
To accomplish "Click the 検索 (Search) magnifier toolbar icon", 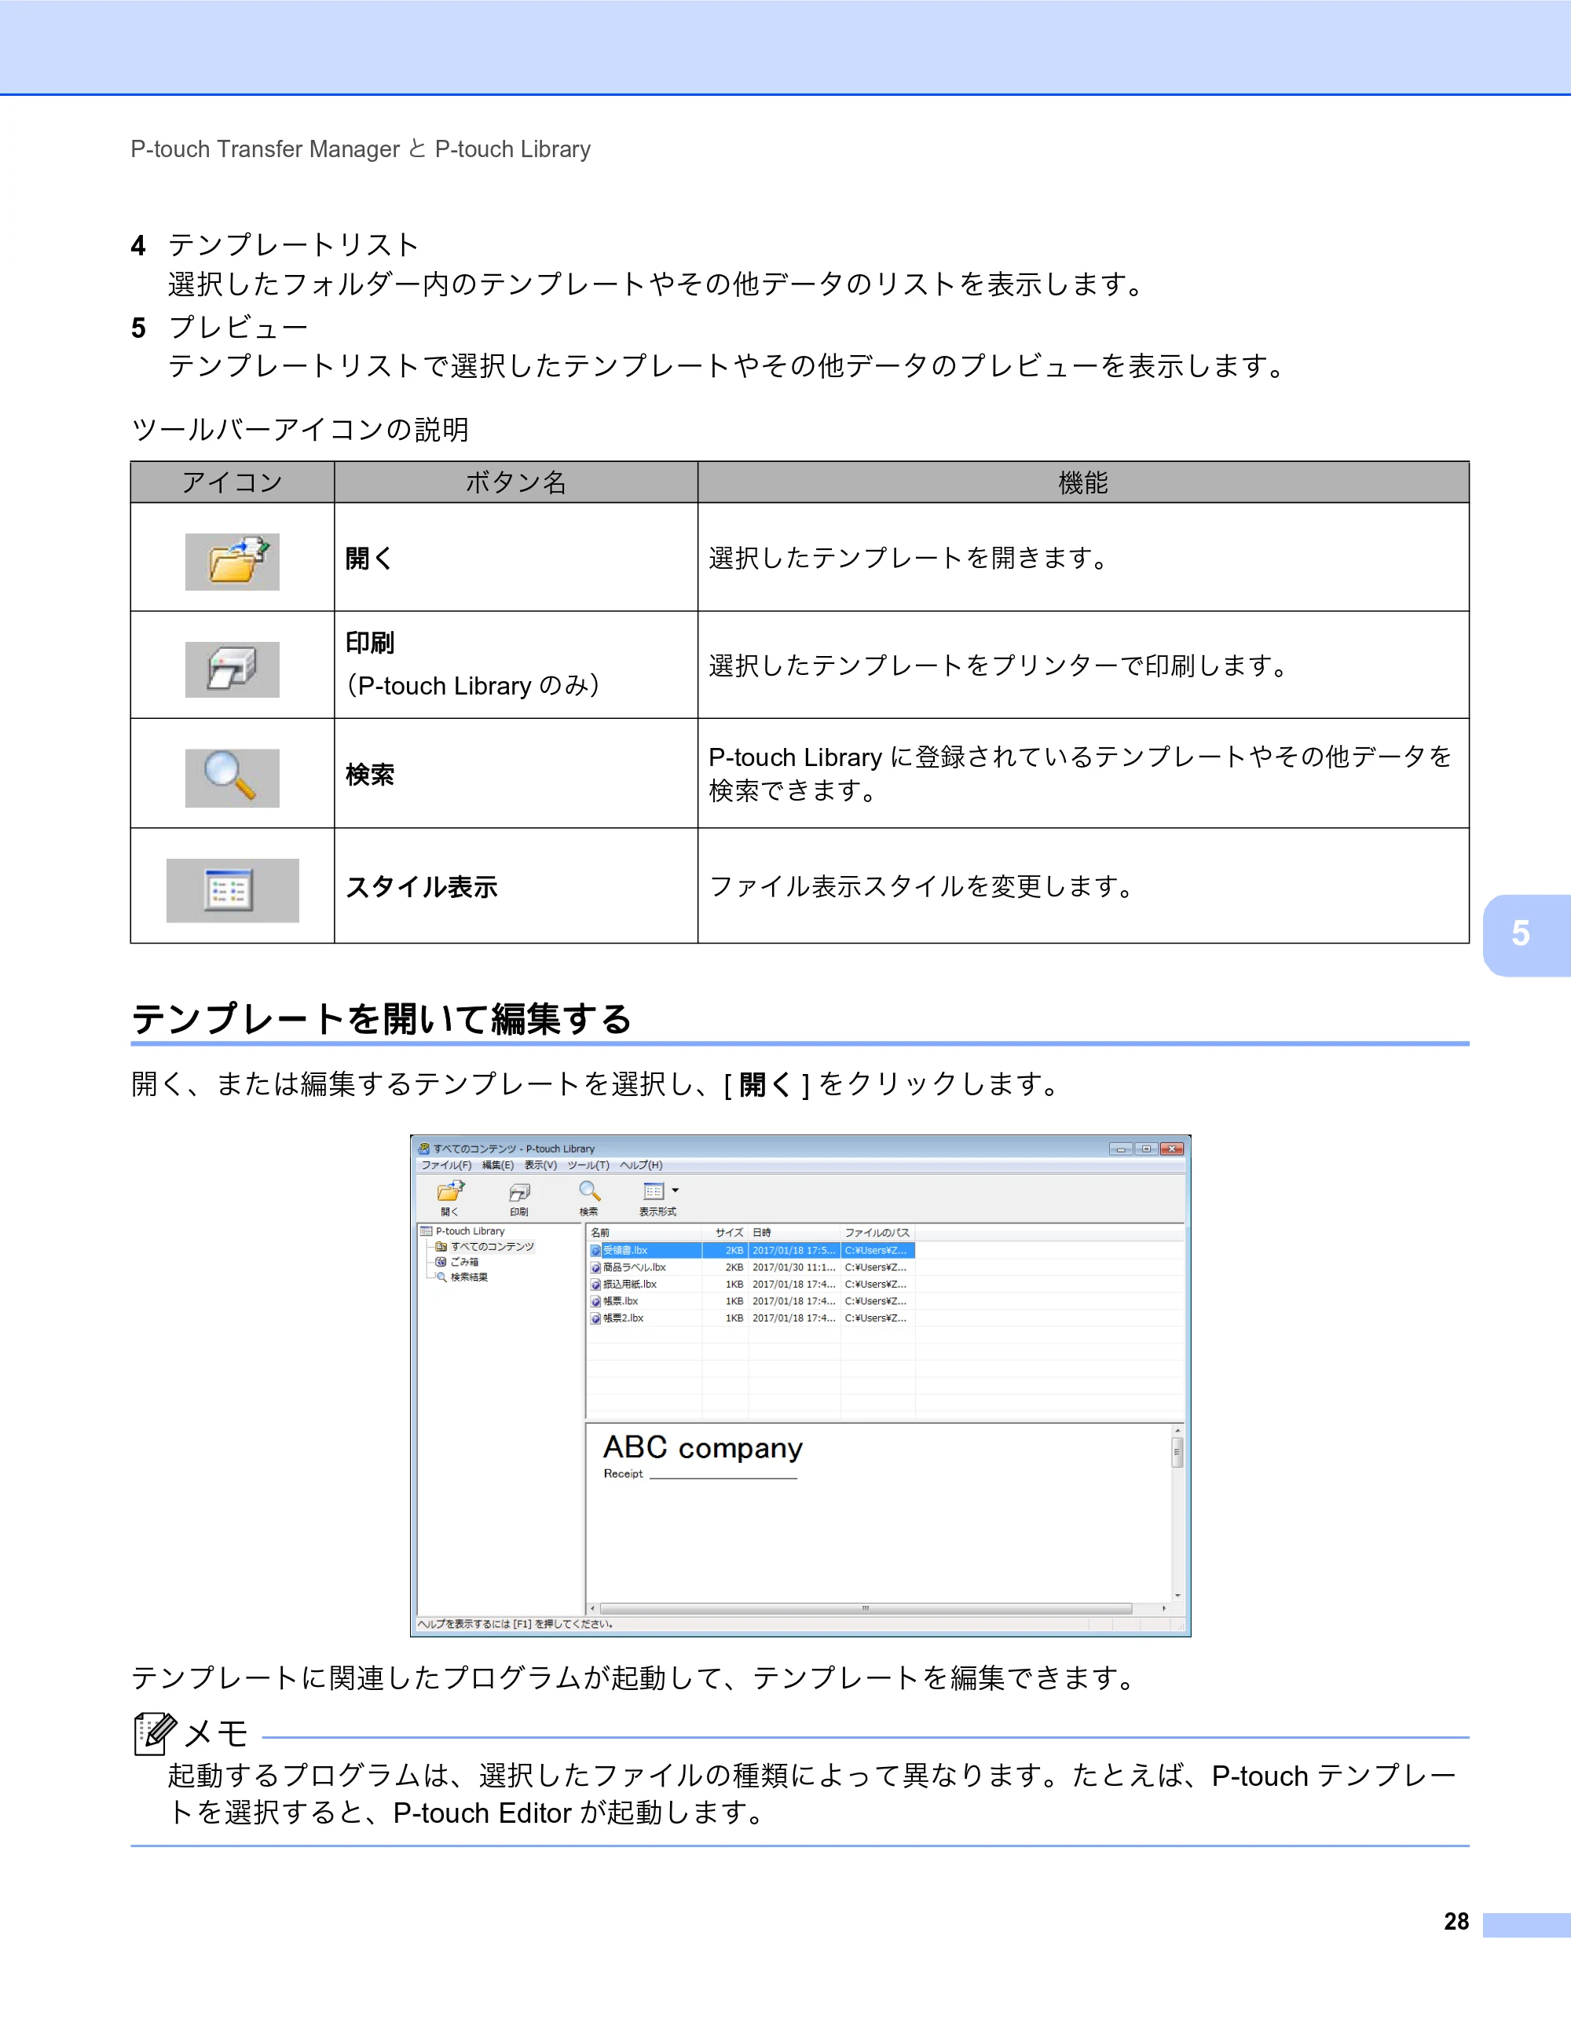I will coord(589,1191).
